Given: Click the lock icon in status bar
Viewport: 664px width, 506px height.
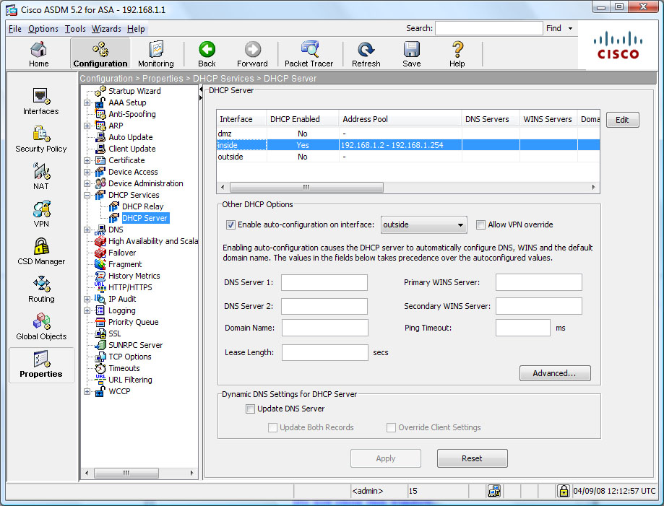Looking at the screenshot, I should pyautogui.click(x=564, y=491).
